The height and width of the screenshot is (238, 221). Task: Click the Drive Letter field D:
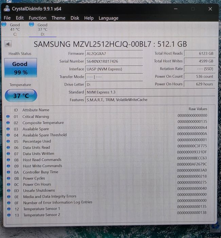click(x=114, y=84)
